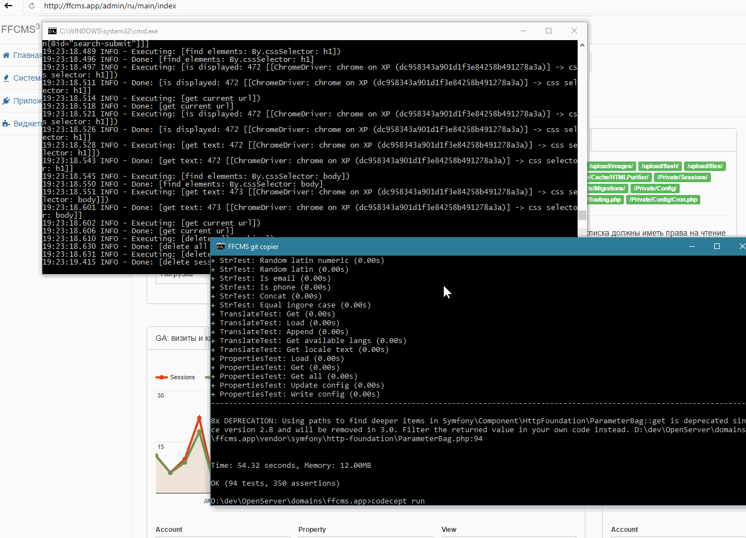Image resolution: width=746 pixels, height=538 pixels.
Task: Click the /Cache/HTMLPurifier/ green tag
Action: click(x=619, y=177)
